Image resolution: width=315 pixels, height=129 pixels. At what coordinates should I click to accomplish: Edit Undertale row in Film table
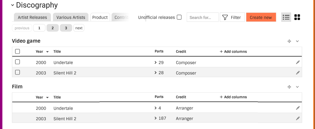pyautogui.click(x=298, y=108)
